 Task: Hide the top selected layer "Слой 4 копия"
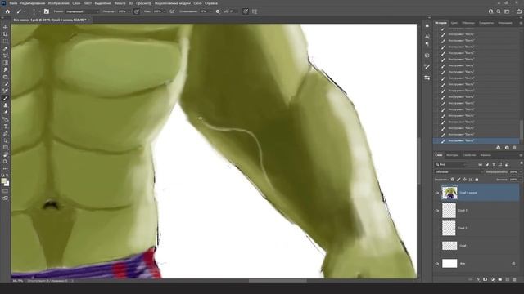coord(436,193)
